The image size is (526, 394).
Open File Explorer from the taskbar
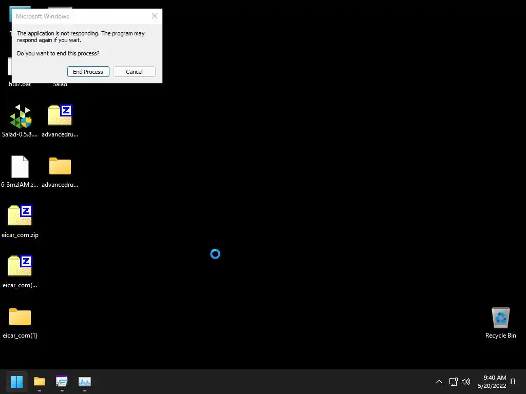[x=39, y=382]
